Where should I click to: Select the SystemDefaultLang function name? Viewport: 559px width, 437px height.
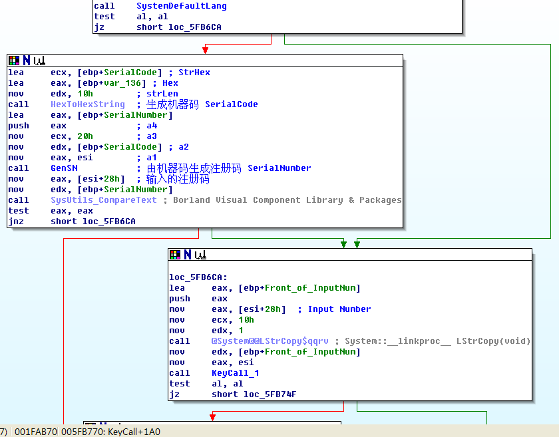[182, 6]
